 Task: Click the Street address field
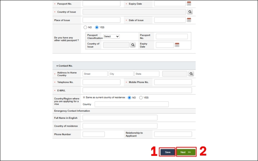95,74
